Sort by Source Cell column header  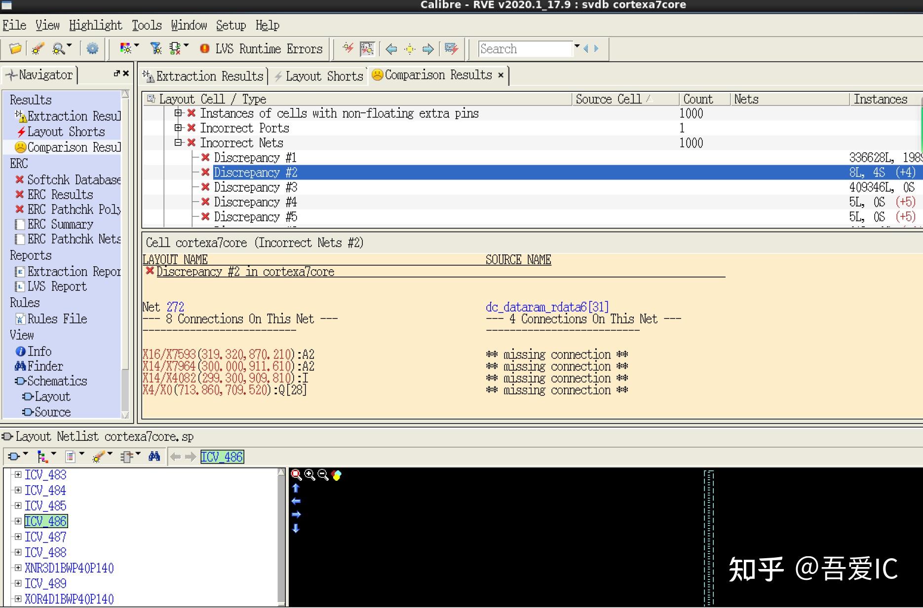(625, 99)
